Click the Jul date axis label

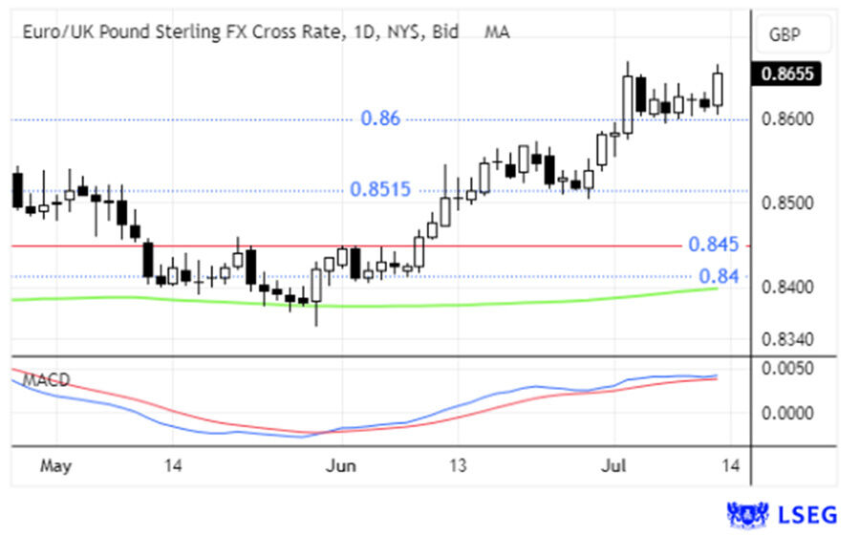613,466
